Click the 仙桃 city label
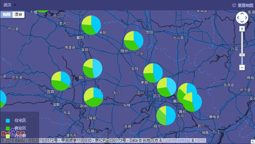Image resolution: width=255 pixels, height=144 pixels. click(x=127, y=105)
